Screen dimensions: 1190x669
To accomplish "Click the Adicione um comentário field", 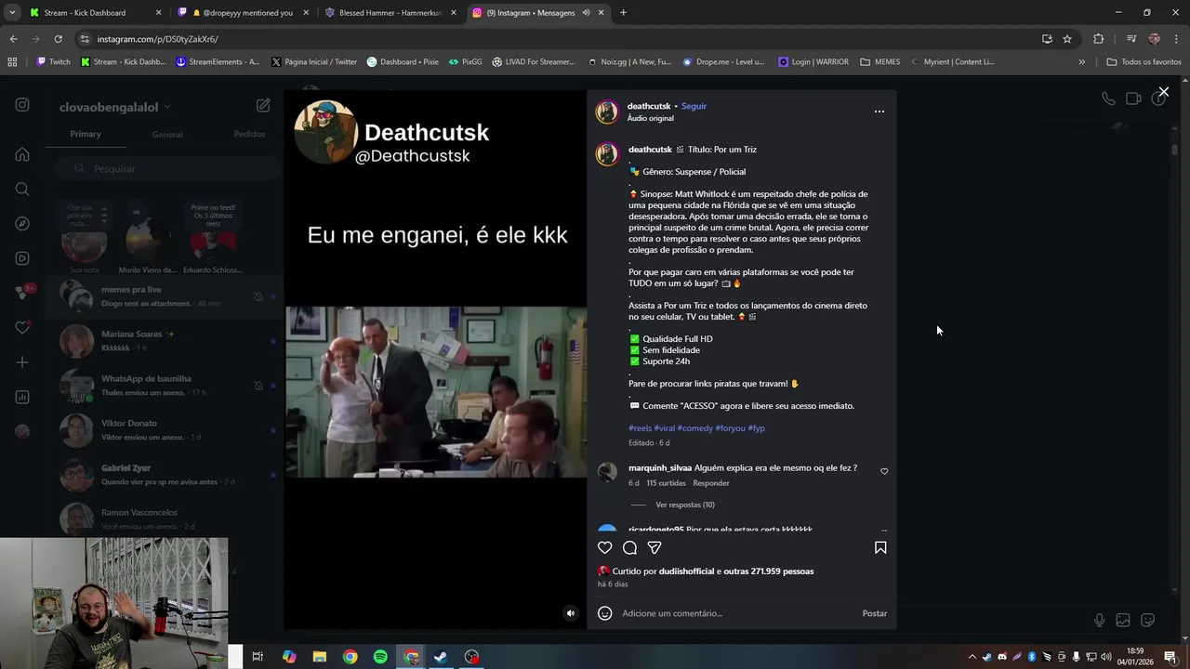I will 736,613.
